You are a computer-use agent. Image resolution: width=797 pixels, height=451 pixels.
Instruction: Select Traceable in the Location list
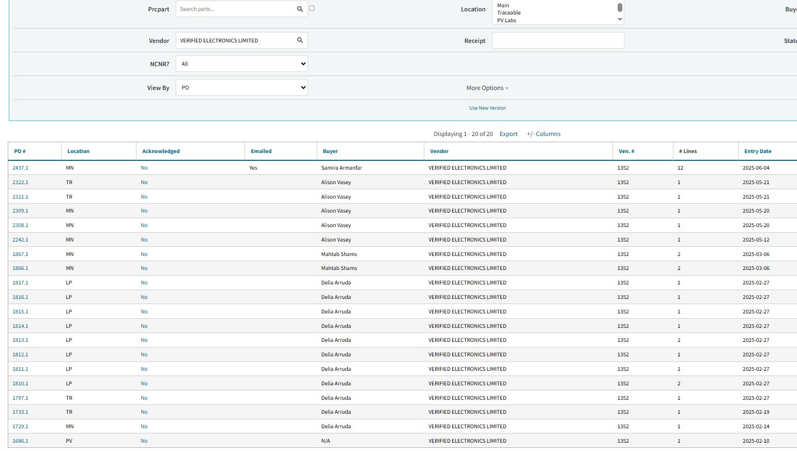[509, 13]
